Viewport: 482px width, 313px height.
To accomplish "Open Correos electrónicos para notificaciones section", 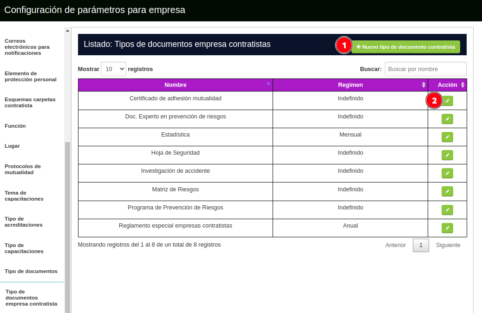I will click(x=27, y=47).
